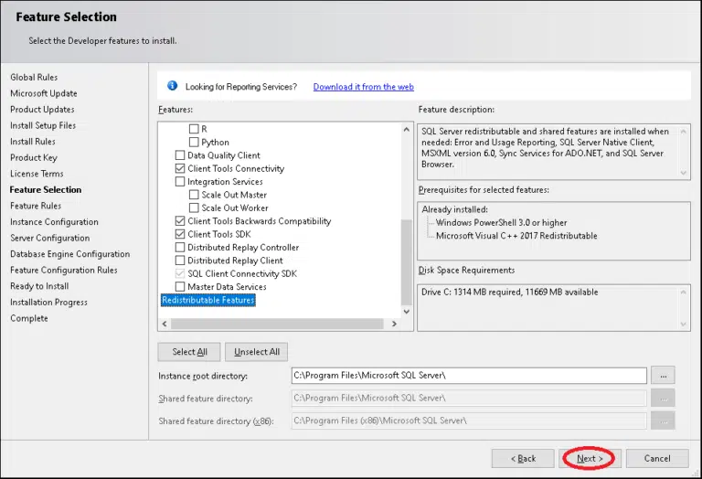The image size is (702, 479).
Task: Check the Master Data Services checkbox
Action: pyautogui.click(x=180, y=286)
